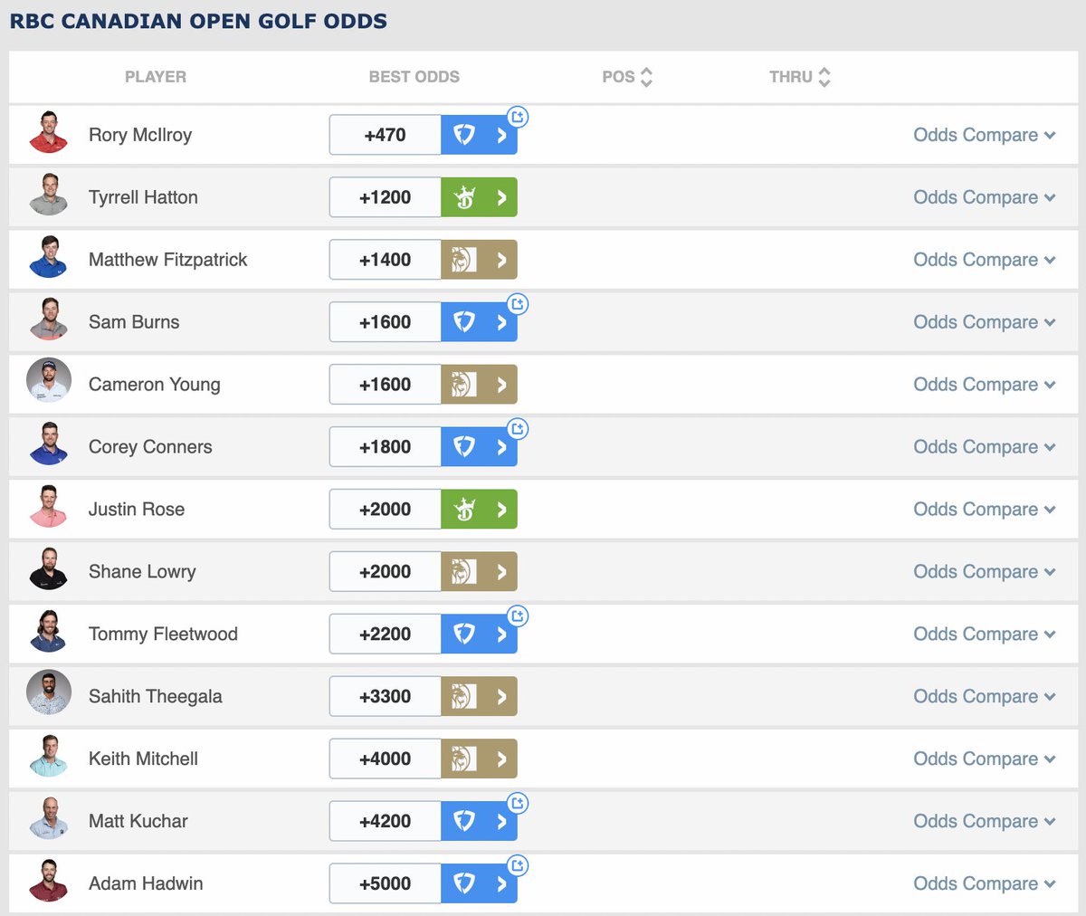Click the +2200 odds for Tommy Fleetwood
This screenshot has width=1086, height=916.
(x=386, y=635)
